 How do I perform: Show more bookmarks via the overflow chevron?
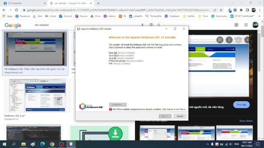(259, 16)
